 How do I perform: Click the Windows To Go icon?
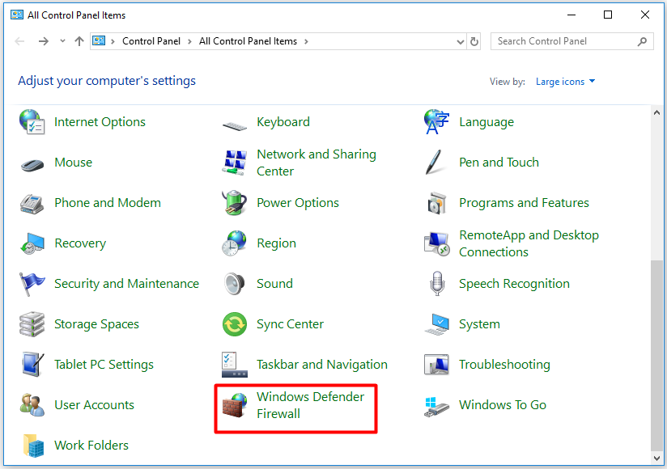pyautogui.click(x=437, y=407)
